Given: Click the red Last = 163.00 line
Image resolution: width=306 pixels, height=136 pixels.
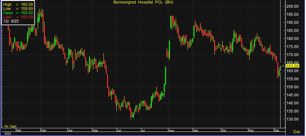Looking at the screenshot, I should 18,17.
